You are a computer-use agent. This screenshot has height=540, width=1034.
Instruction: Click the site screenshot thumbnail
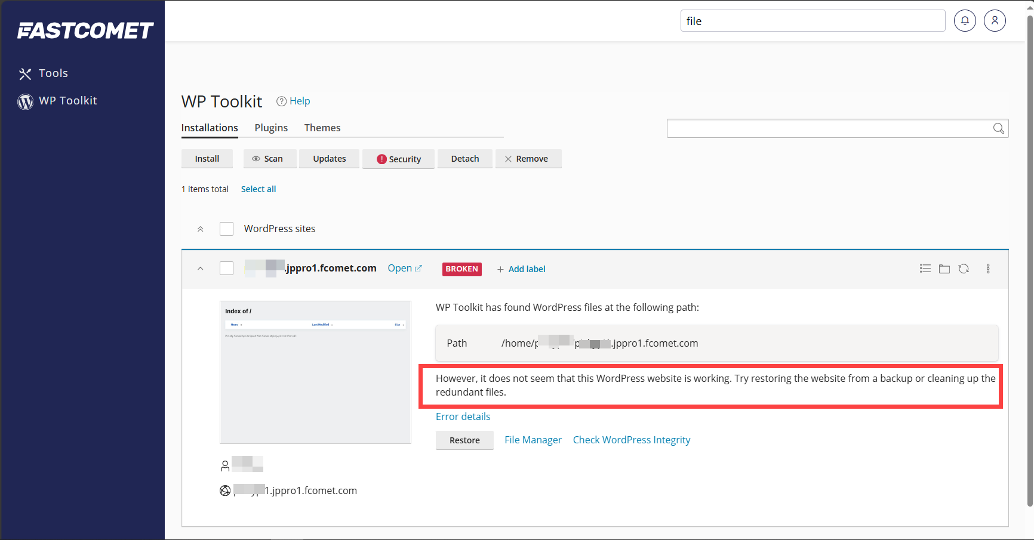pos(315,372)
